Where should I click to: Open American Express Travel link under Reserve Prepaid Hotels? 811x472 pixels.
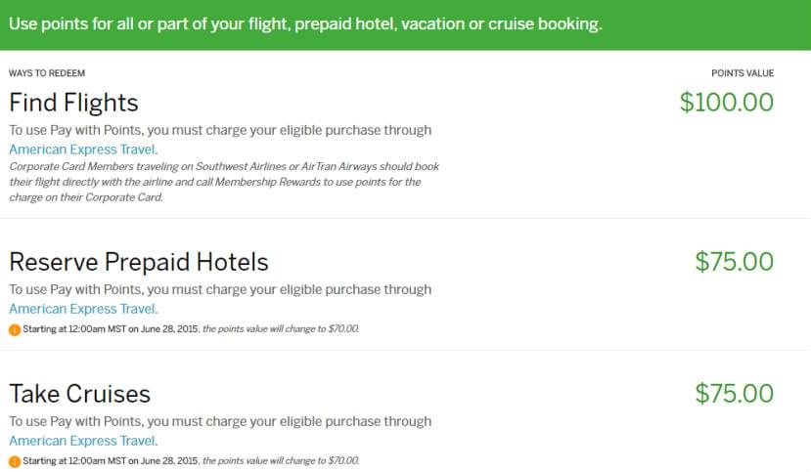click(x=82, y=309)
